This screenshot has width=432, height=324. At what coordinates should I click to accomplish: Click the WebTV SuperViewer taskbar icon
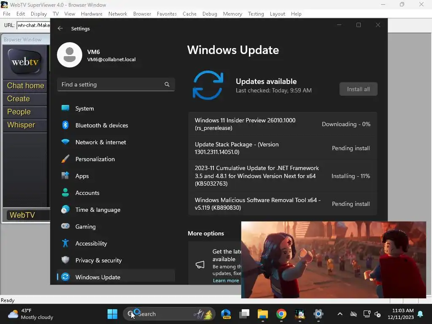coord(300,314)
